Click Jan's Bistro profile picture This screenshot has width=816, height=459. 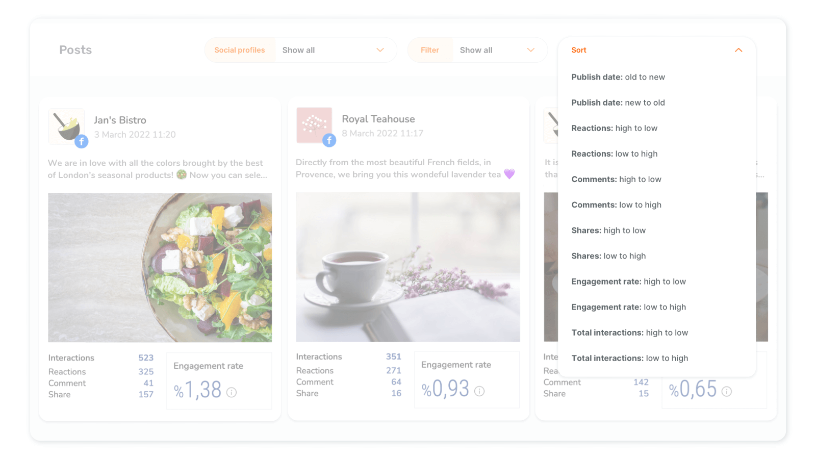tap(67, 126)
